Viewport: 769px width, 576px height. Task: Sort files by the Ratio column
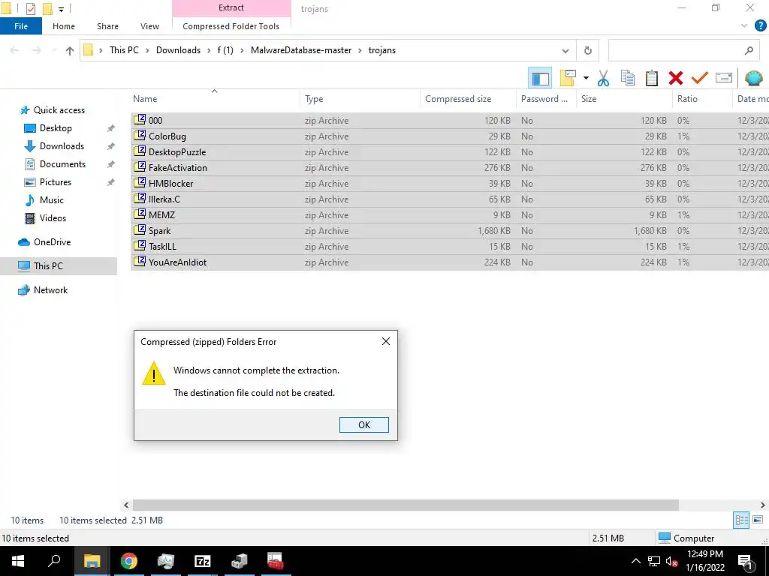[702, 99]
